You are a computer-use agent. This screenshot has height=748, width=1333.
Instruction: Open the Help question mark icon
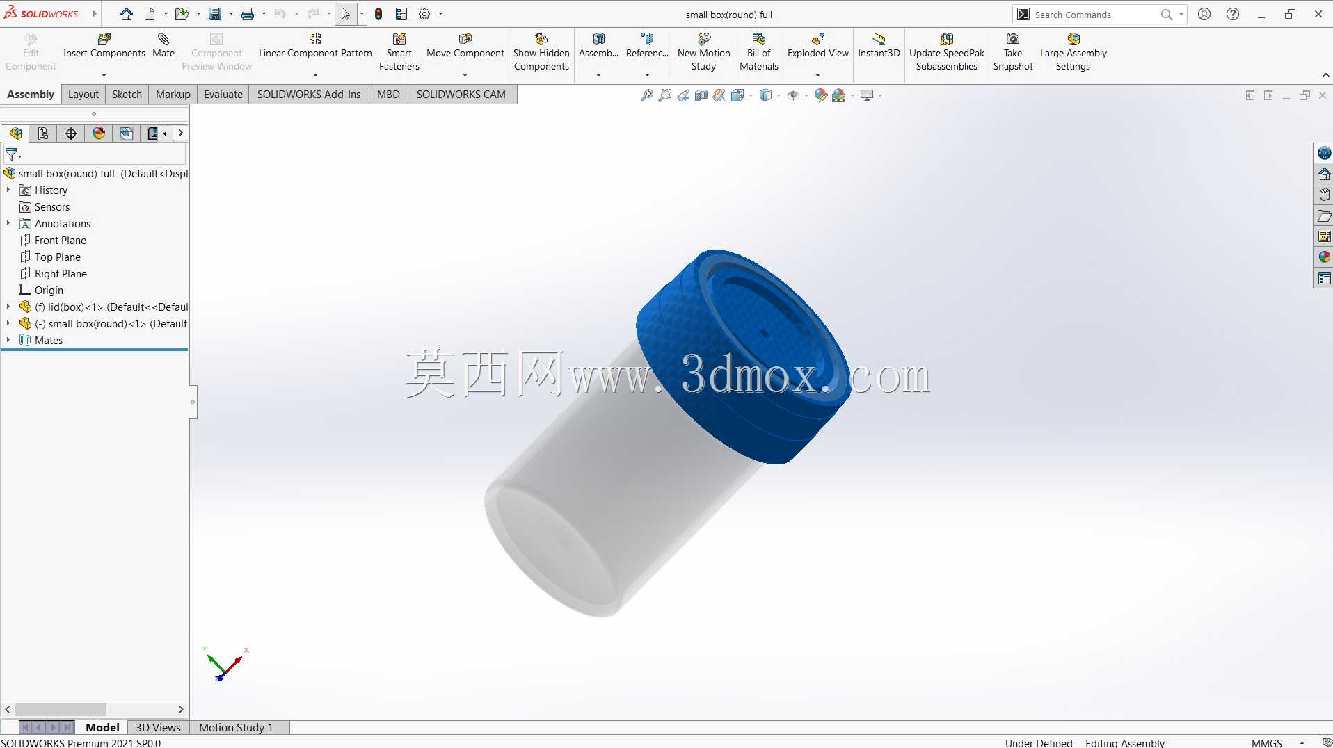pyautogui.click(x=1233, y=14)
